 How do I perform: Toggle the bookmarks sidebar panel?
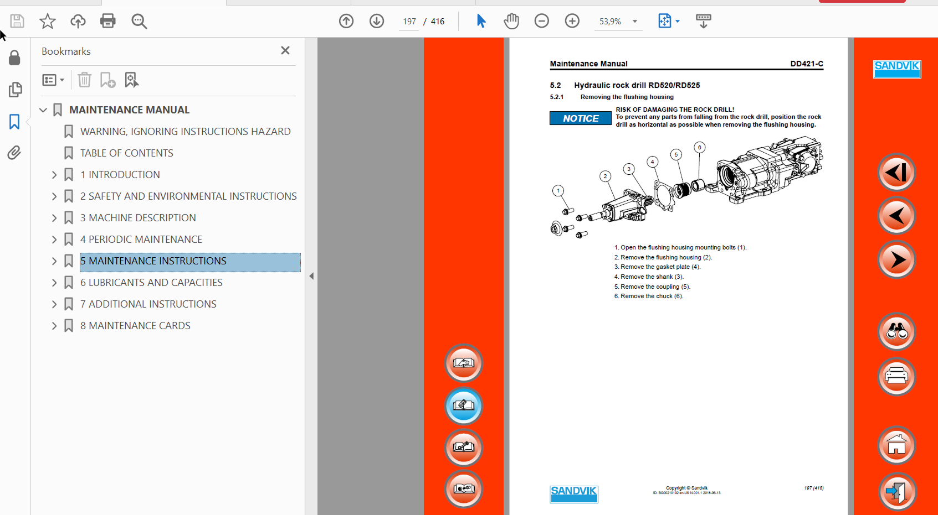pos(14,122)
